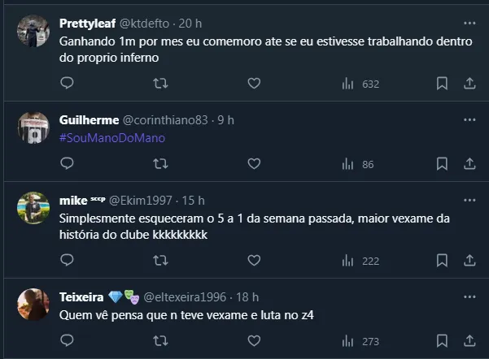This screenshot has width=489, height=359.
Task: Retweet mike's post
Action: [x=161, y=260]
